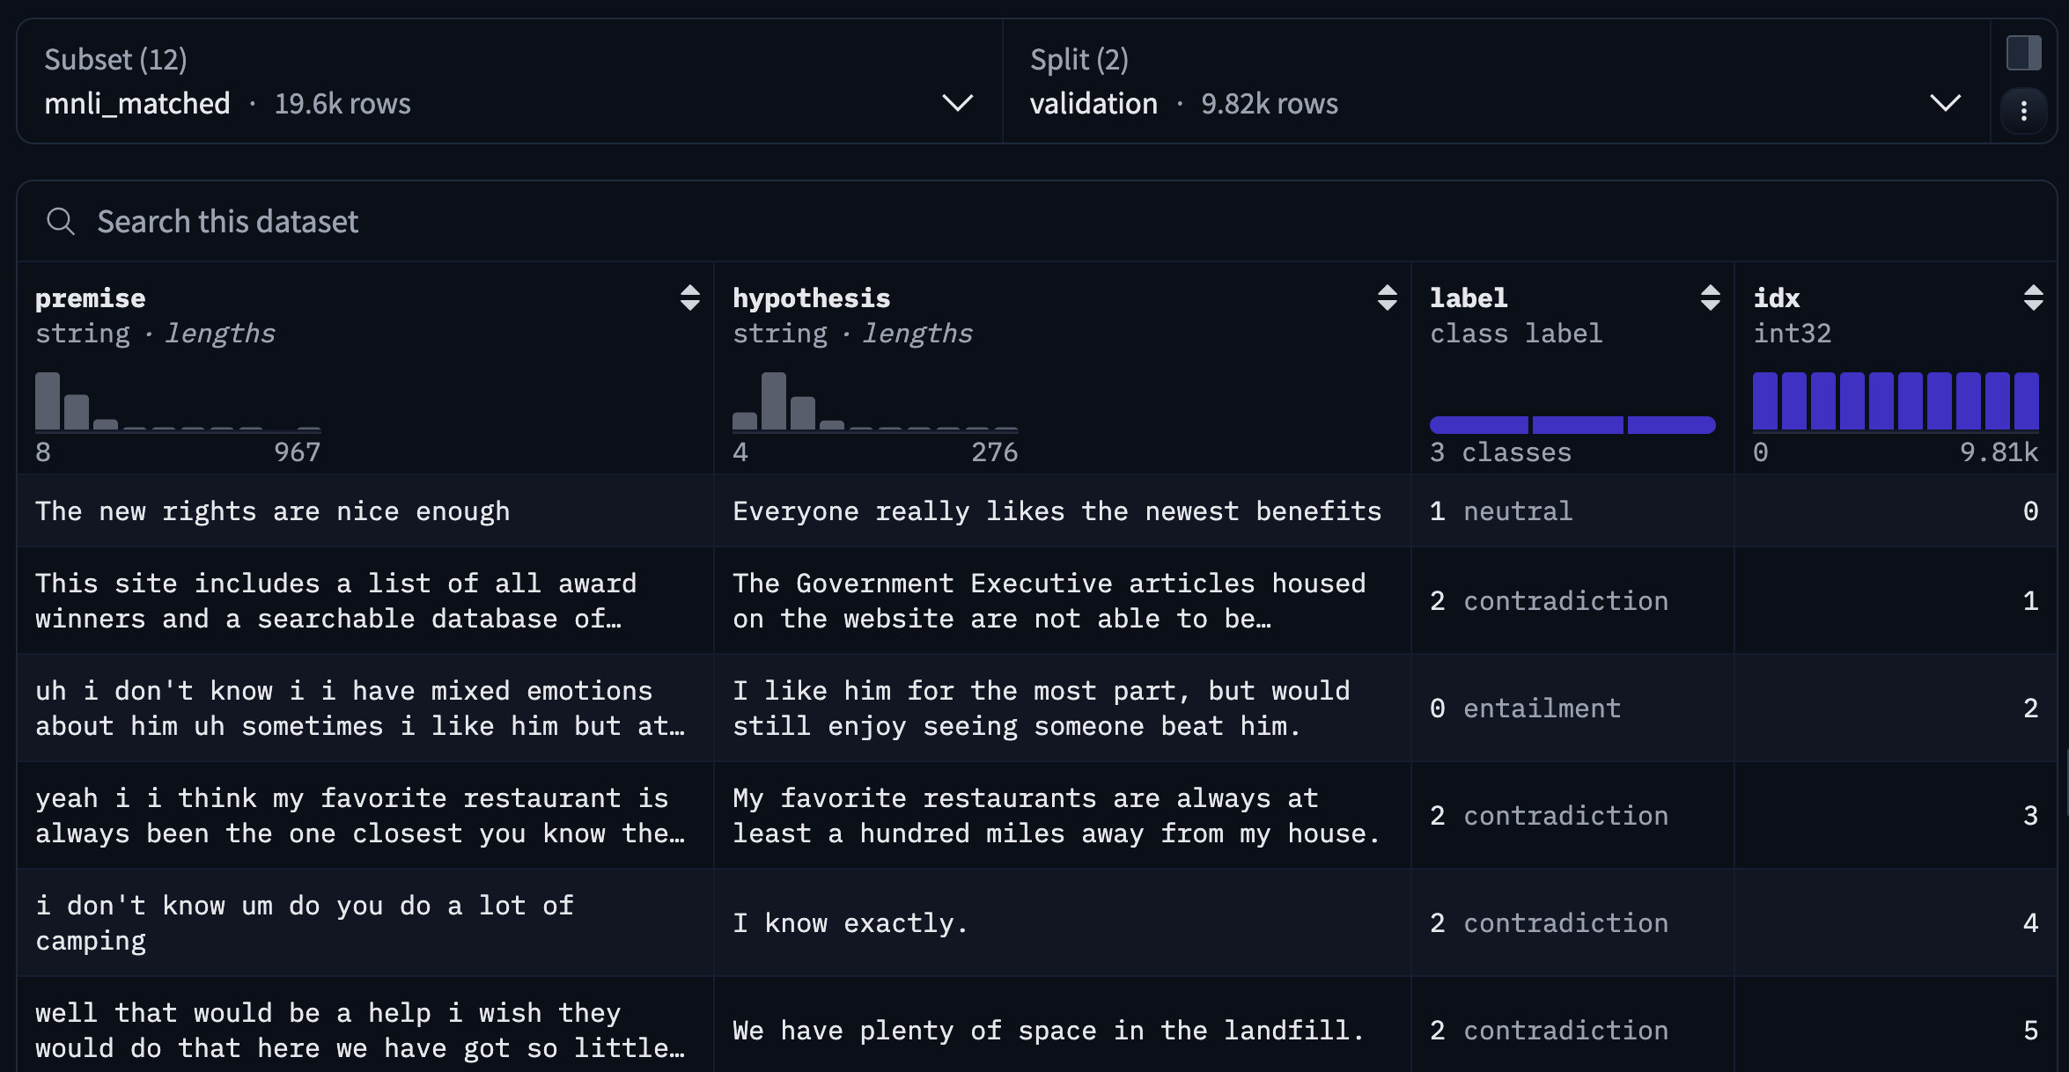
Task: Click the tallest premise lengths histogram bar
Action: pyautogui.click(x=48, y=401)
